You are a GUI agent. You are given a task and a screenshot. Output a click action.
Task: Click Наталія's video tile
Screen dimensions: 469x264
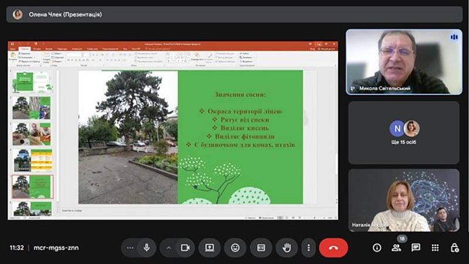[x=404, y=200]
